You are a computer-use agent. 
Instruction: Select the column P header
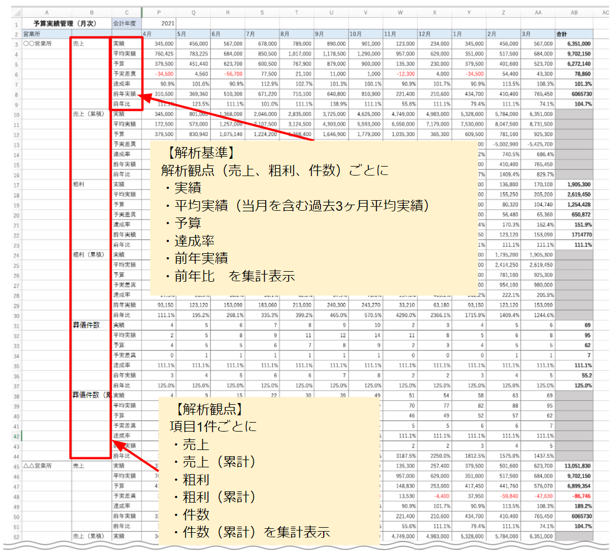tap(158, 12)
